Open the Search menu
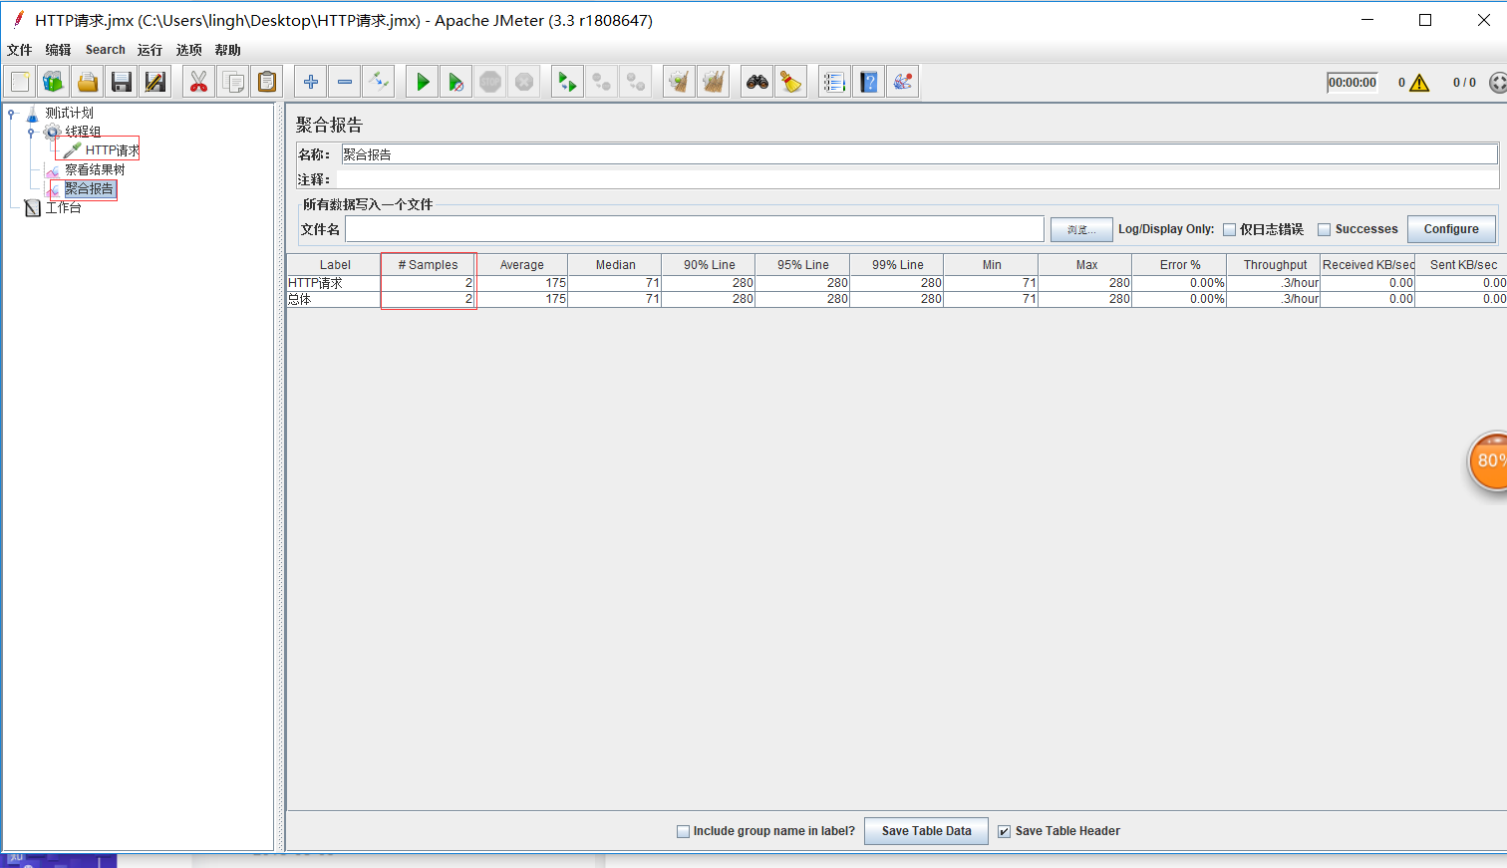The image size is (1507, 868). (x=106, y=50)
